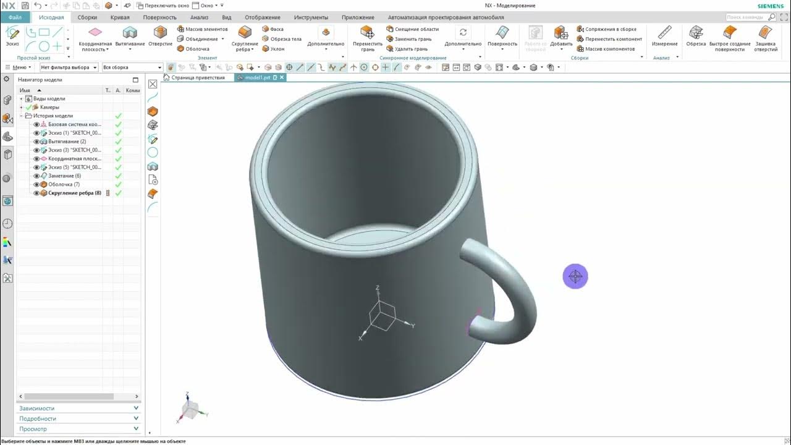Select Переместить компонент command
This screenshot has width=791, height=445.
(609, 39)
